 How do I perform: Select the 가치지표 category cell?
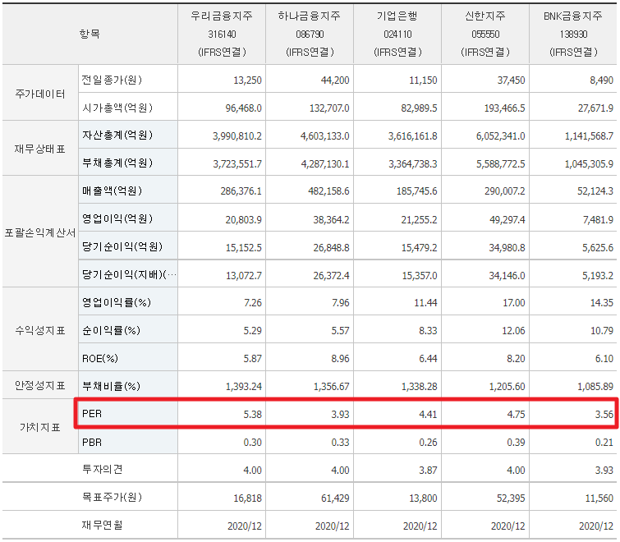pyautogui.click(x=40, y=427)
